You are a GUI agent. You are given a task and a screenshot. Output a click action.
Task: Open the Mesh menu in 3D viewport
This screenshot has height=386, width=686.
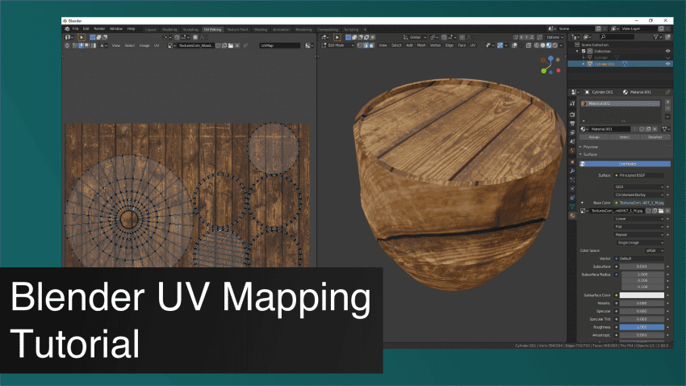pos(421,45)
